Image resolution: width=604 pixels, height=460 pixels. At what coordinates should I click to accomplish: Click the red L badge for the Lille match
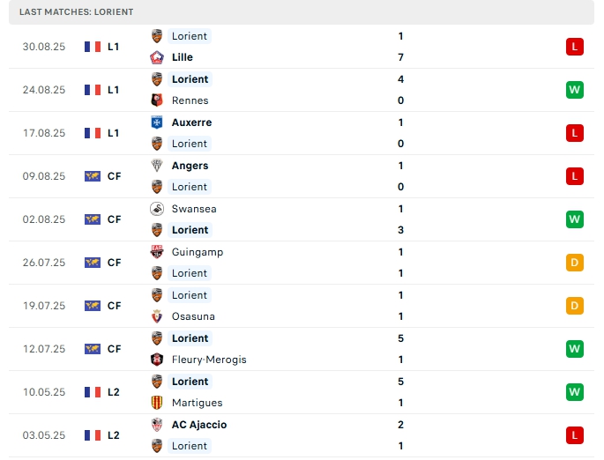tap(574, 47)
